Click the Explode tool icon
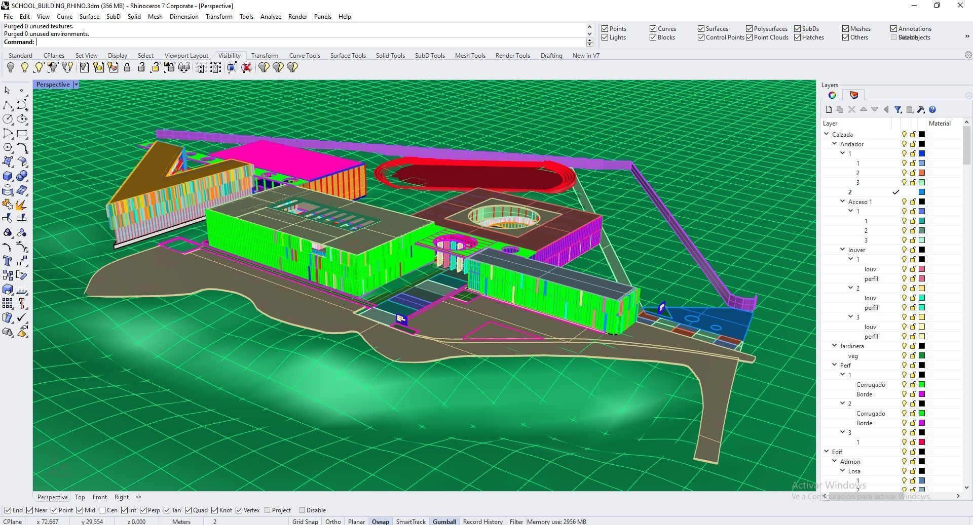This screenshot has height=525, width=973. tap(22, 205)
